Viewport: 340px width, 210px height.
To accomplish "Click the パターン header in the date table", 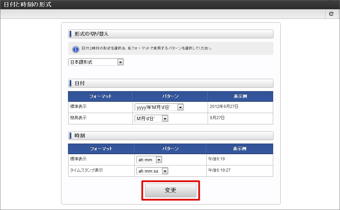I will click(170, 96).
